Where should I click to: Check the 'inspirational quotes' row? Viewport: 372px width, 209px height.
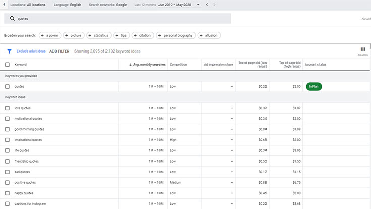(8, 140)
